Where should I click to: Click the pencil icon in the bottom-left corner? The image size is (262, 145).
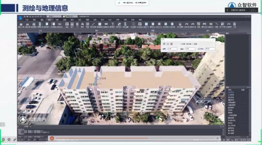tap(15, 139)
